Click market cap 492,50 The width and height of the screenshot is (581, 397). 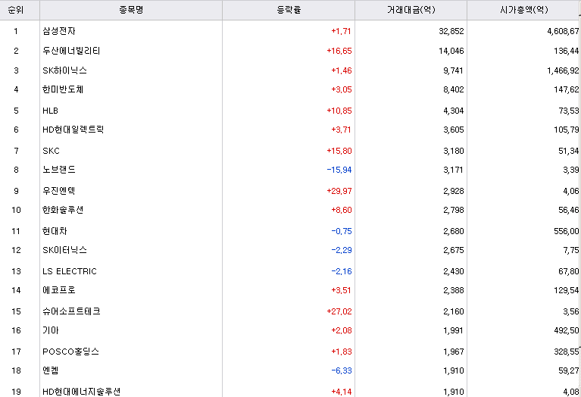tap(567, 330)
